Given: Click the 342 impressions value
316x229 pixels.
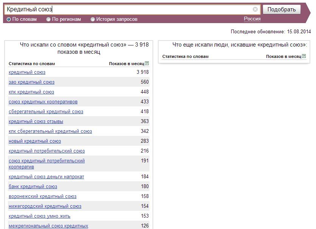Looking at the screenshot, I should click(145, 131).
